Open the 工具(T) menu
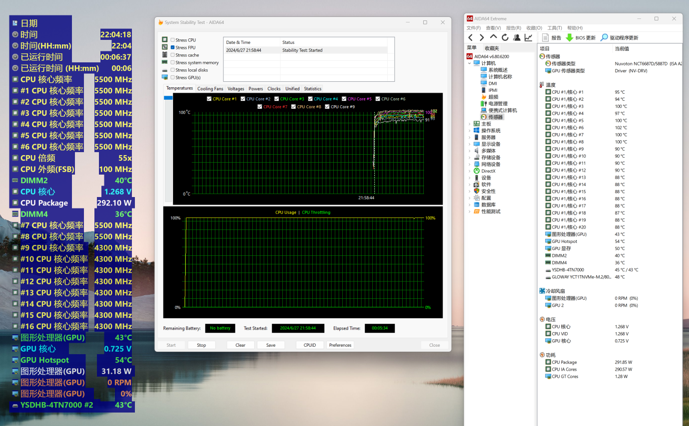The image size is (689, 426). point(555,28)
